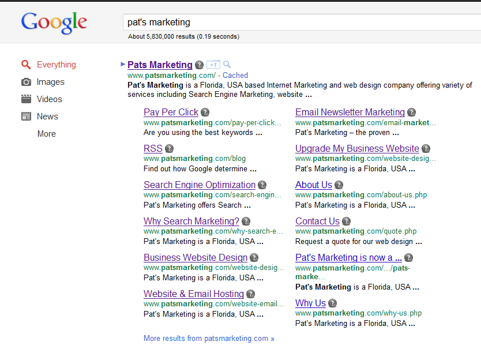Show more results from patsmarketing.com
Screen dimensions: 481x349
(209, 339)
